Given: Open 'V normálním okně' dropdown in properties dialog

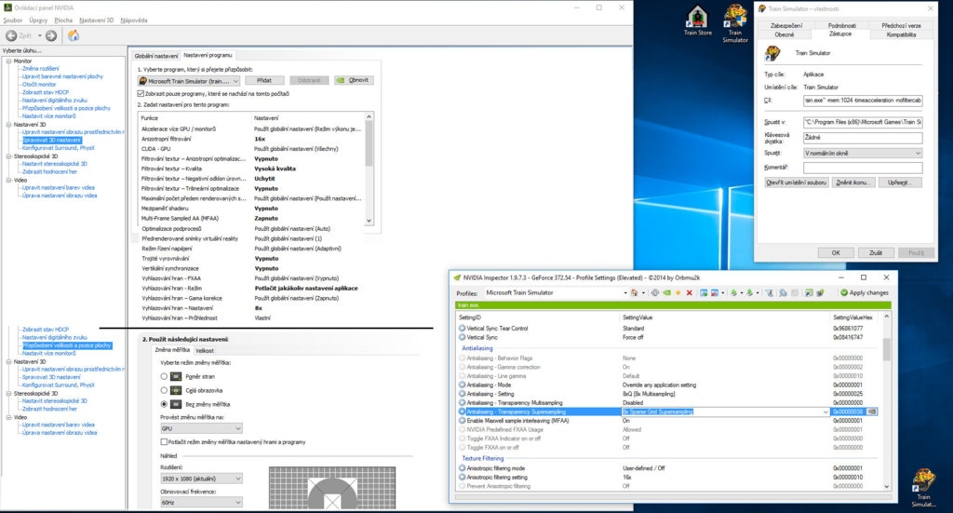Looking at the screenshot, I should [x=863, y=154].
